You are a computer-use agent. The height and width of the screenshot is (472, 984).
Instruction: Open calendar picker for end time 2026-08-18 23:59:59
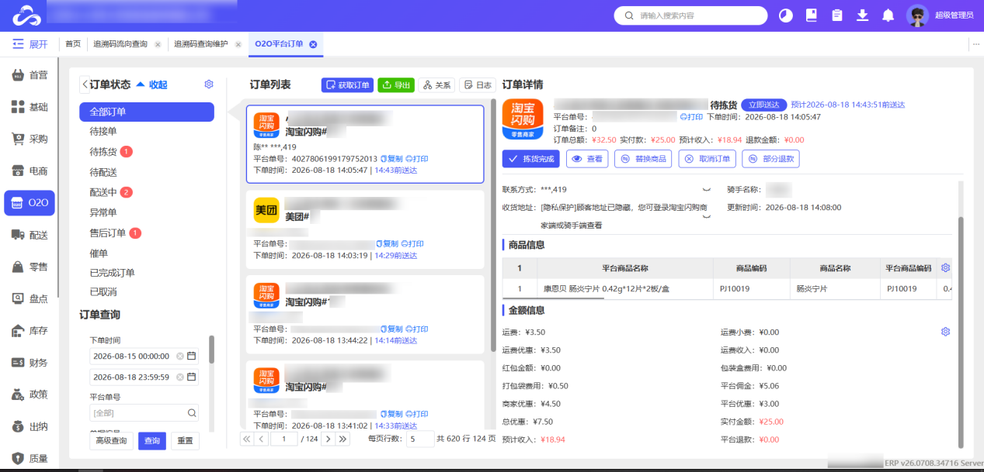tap(192, 377)
